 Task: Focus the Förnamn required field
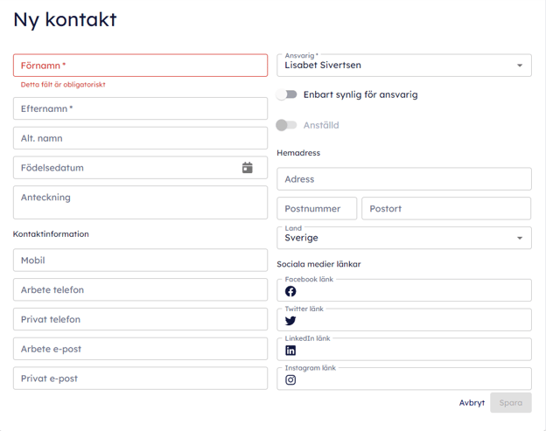(x=140, y=66)
